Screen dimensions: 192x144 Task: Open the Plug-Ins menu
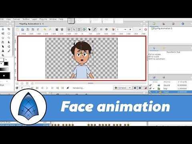point(43,19)
